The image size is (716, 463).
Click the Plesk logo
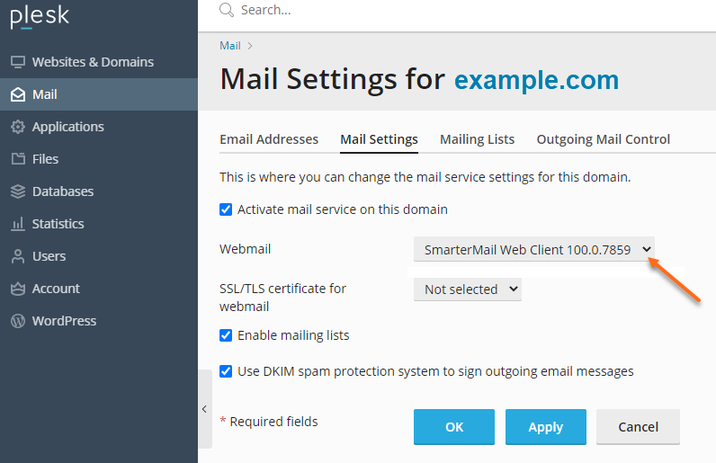click(x=40, y=17)
